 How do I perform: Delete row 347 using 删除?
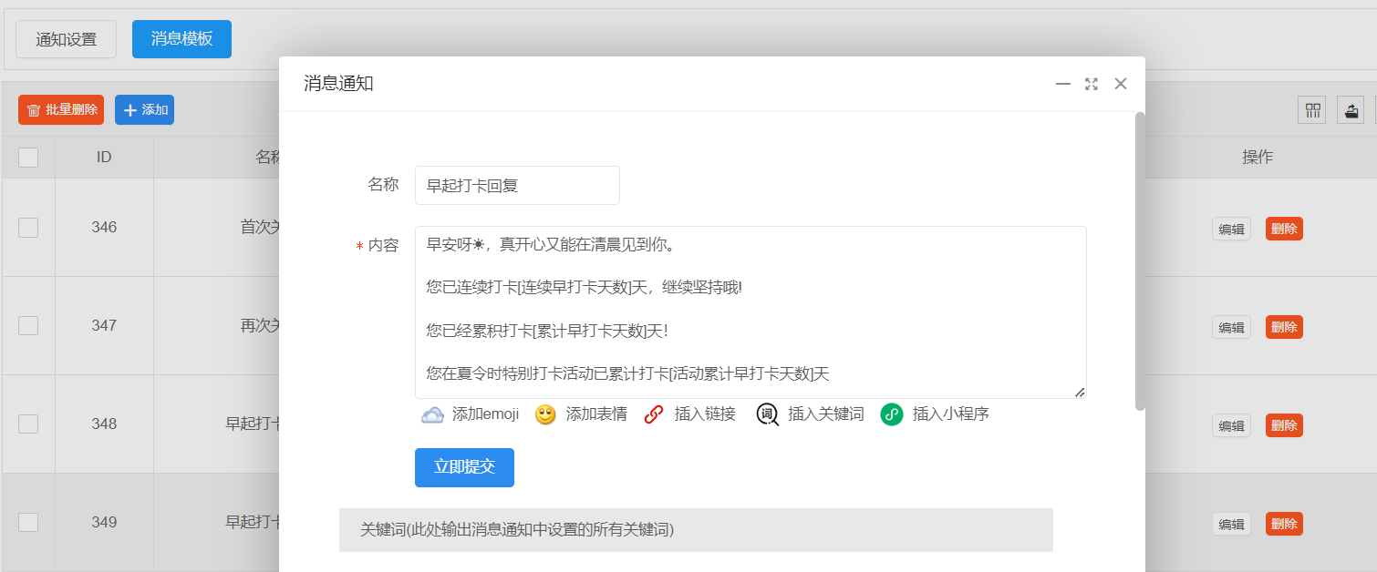(1284, 327)
